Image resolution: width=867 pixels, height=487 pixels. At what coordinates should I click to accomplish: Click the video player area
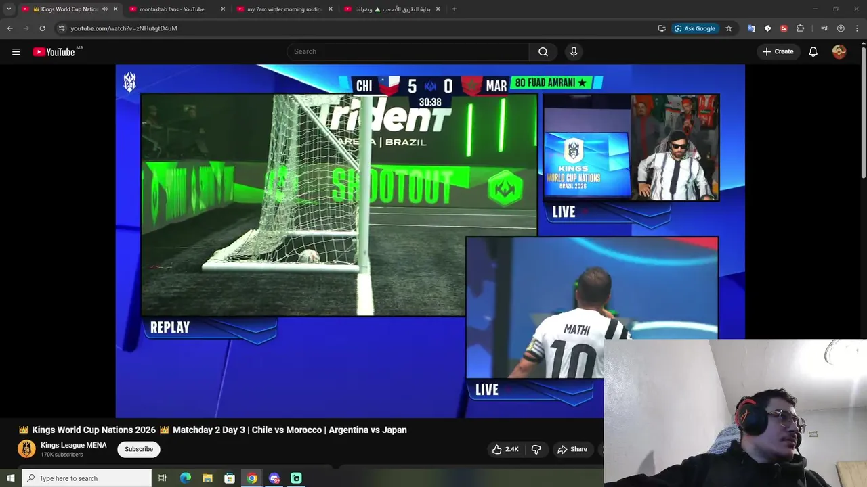coord(429,241)
